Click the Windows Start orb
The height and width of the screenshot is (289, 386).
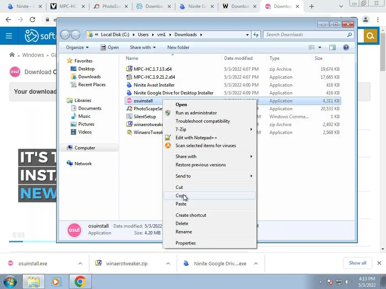coord(10,281)
